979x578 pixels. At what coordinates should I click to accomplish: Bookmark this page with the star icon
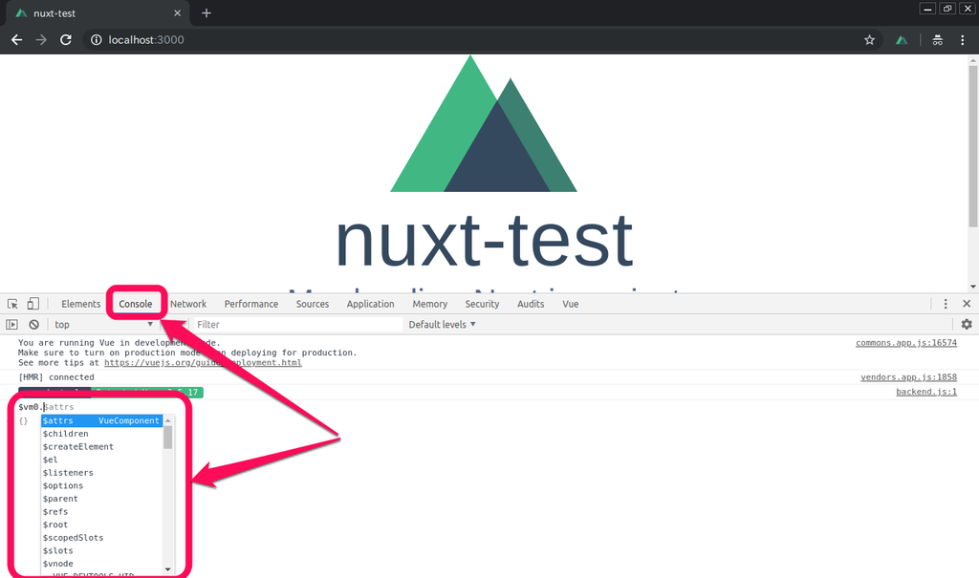point(869,40)
